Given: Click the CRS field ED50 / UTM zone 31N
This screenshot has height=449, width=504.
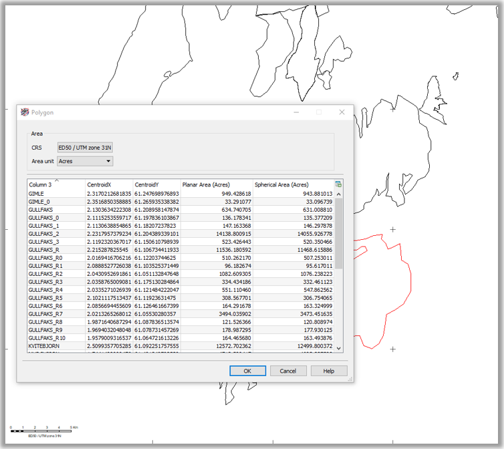Looking at the screenshot, I should click(x=84, y=148).
